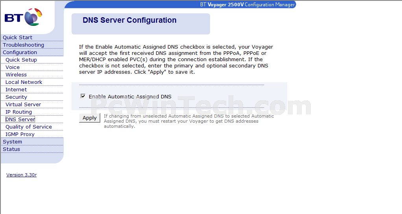This screenshot has width=402, height=214.
Task: Go to Quick Setup page
Action: [21, 60]
